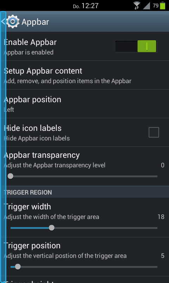This screenshot has height=283, width=169.
Task: Tap the blue Appbar trigger strip
Action: [4, 146]
